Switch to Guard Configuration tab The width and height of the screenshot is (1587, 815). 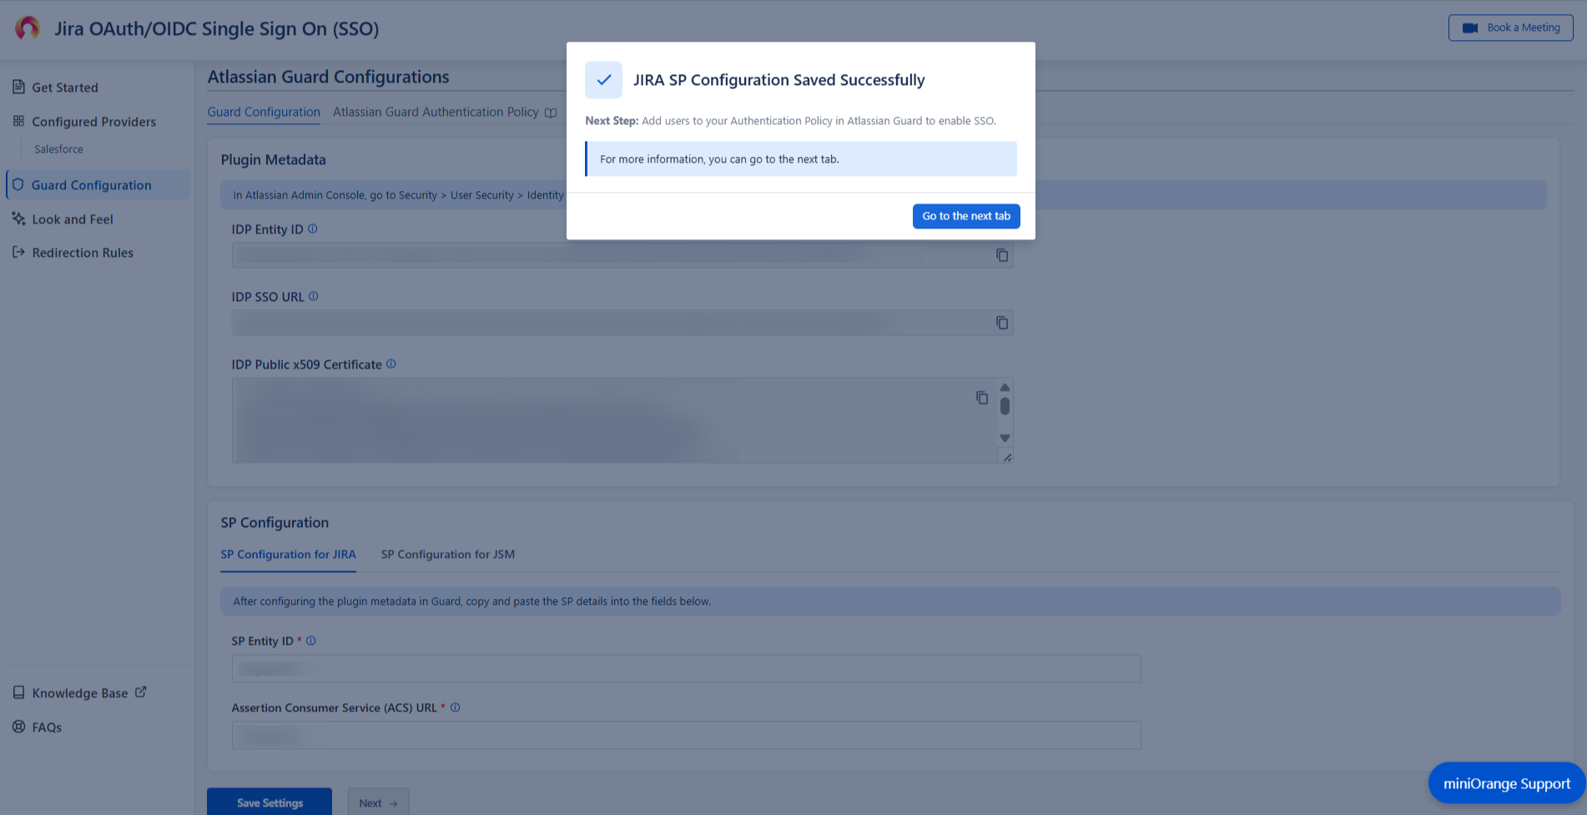click(264, 112)
